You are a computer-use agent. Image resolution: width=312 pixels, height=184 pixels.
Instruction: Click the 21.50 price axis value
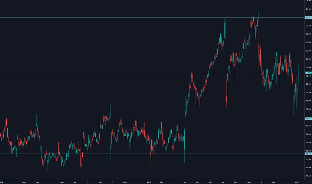tap(308, 59)
